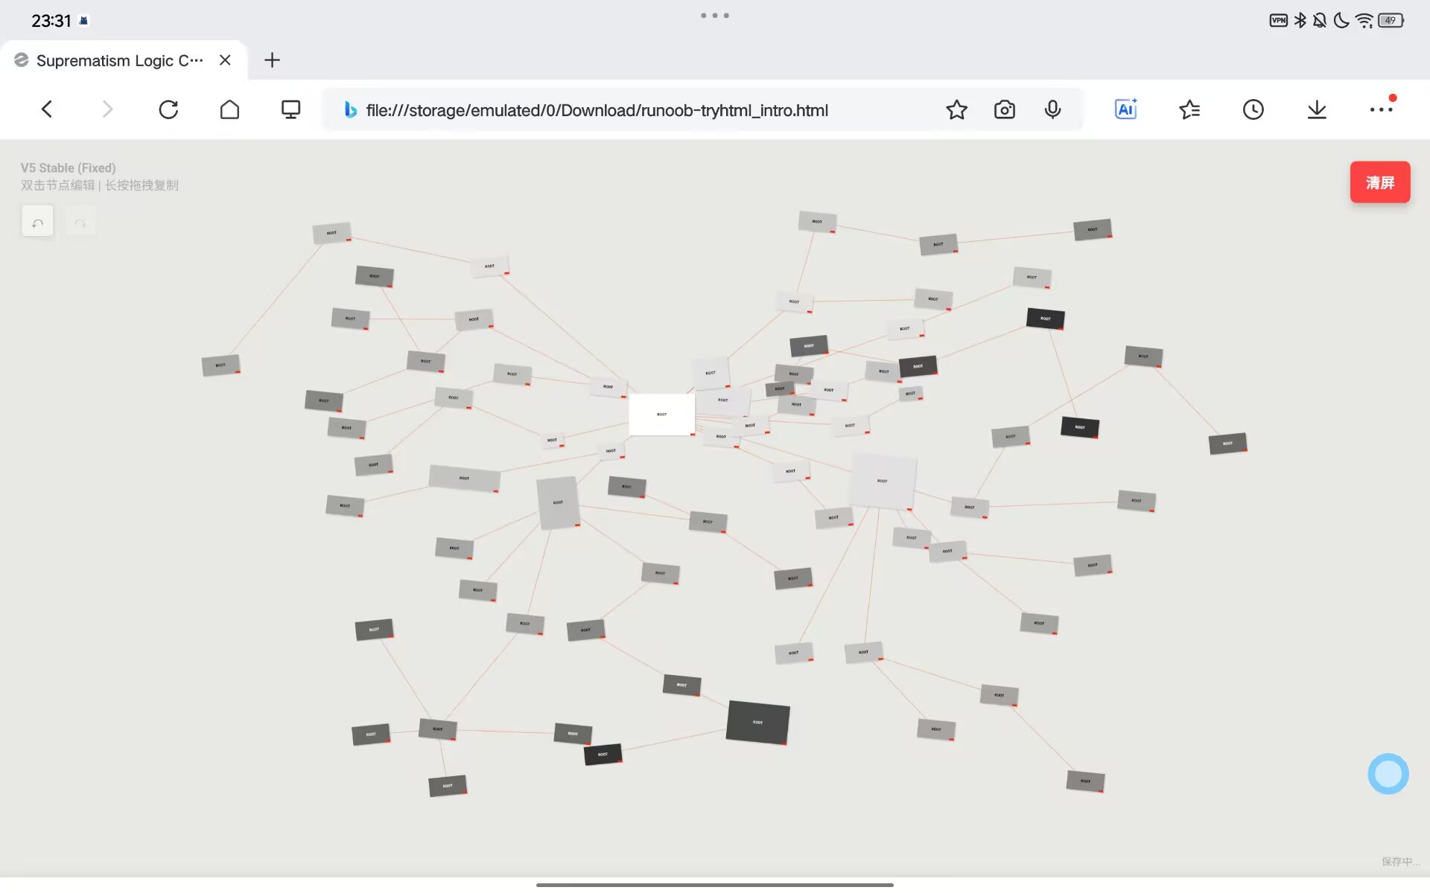
Task: Tap the blue floating circle button
Action: [1388, 774]
